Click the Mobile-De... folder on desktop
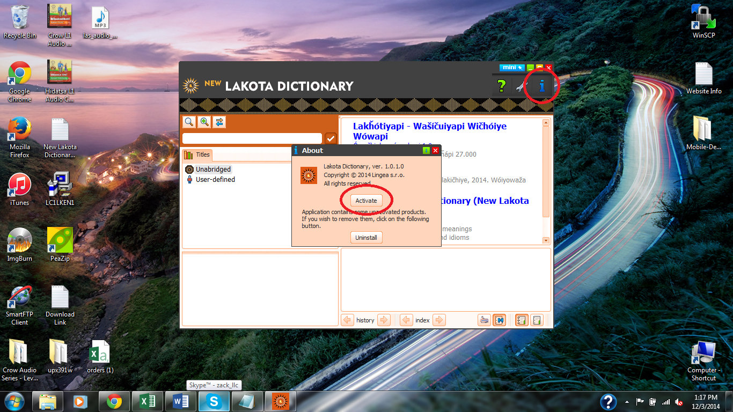The height and width of the screenshot is (412, 733). click(703, 134)
